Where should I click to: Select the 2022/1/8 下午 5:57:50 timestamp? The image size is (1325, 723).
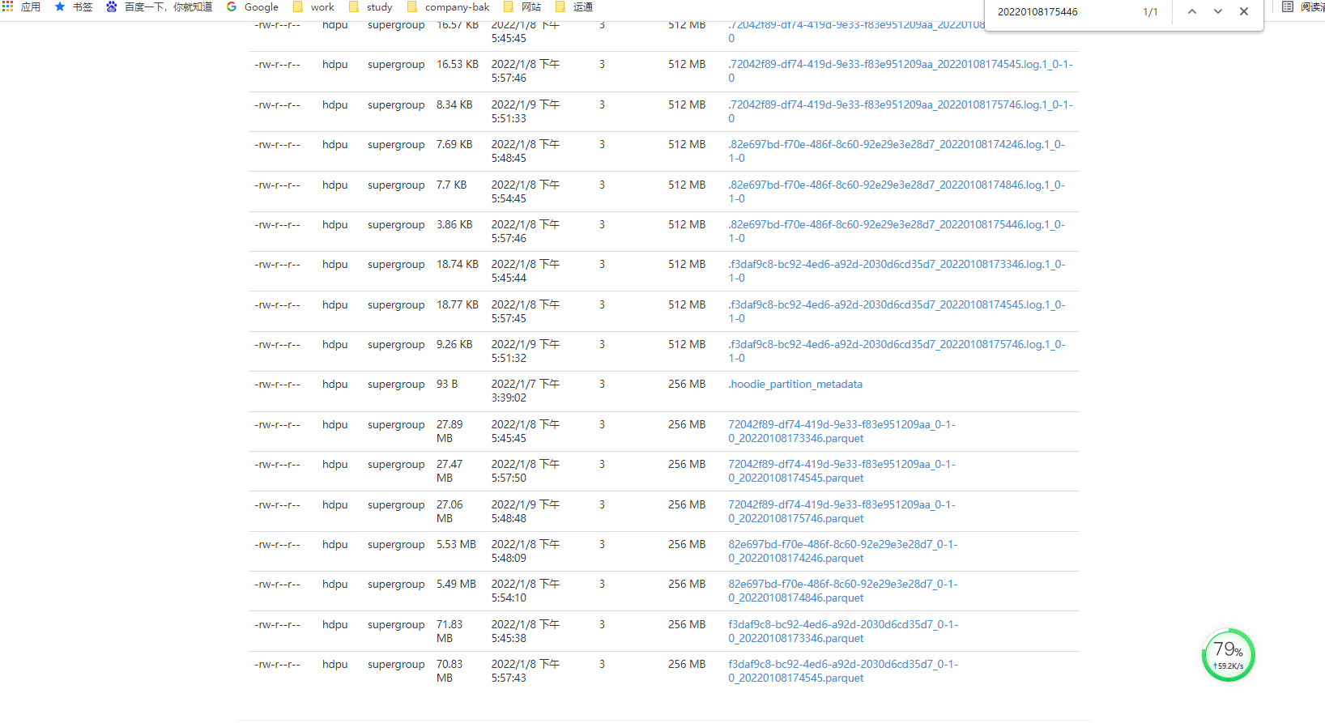[526, 471]
